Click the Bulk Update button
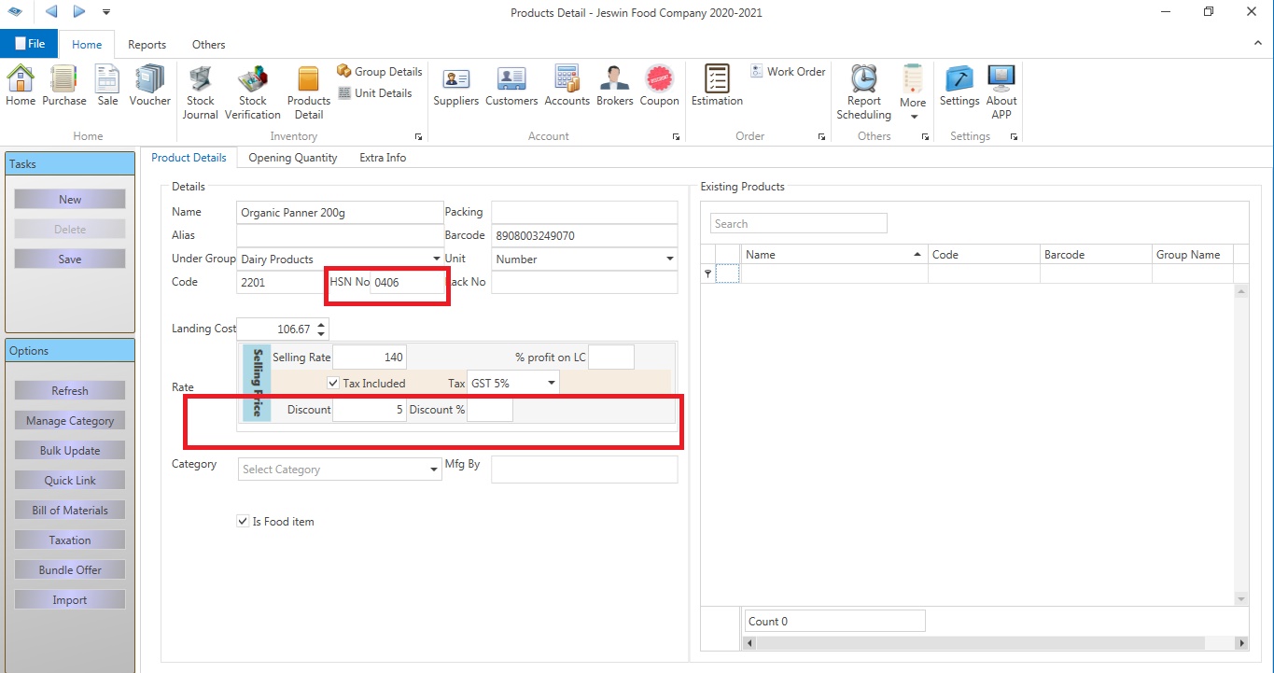Screen dimensions: 1274x673 point(70,451)
